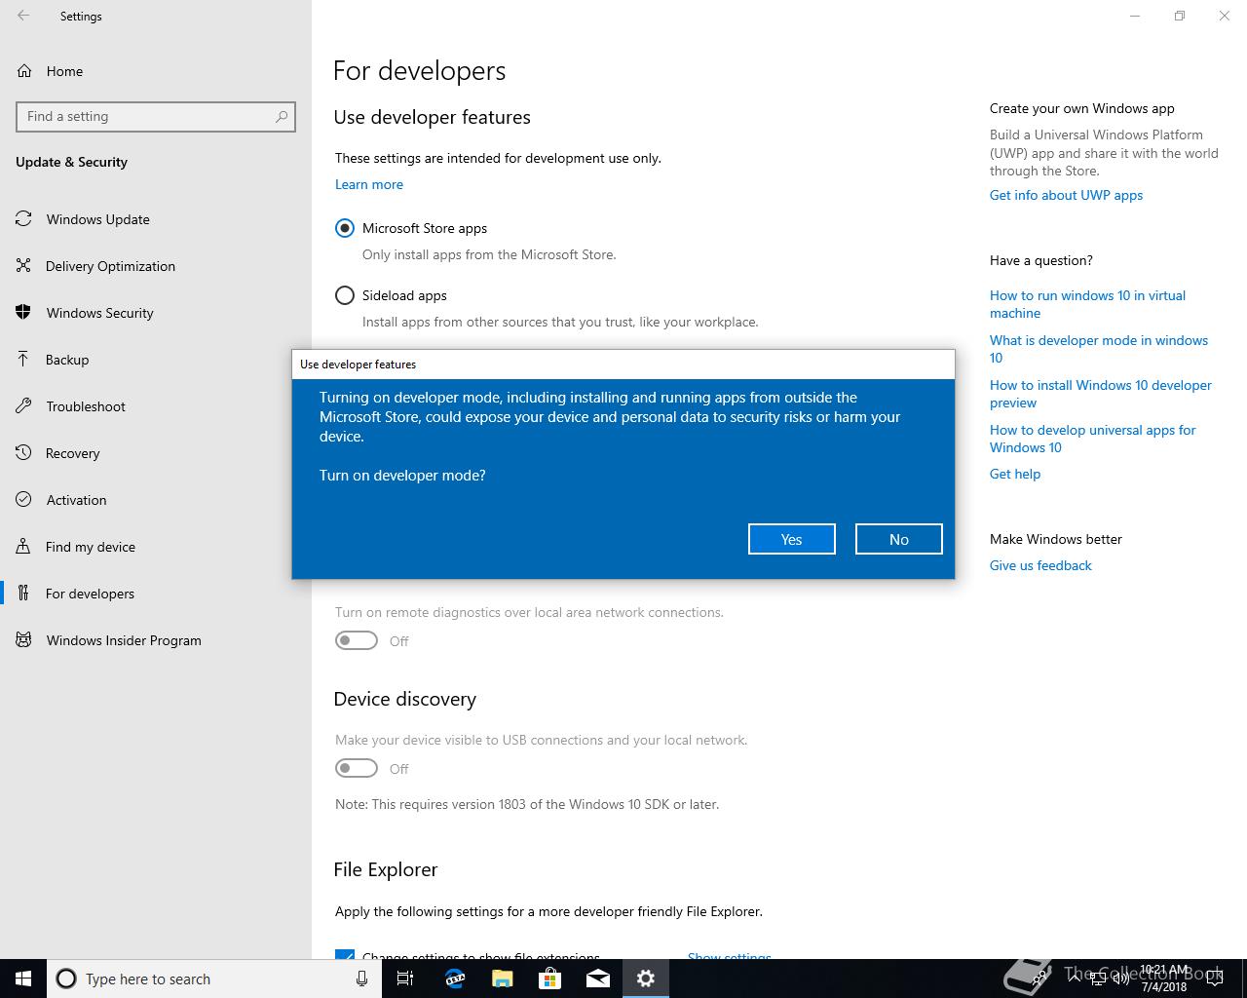The width and height of the screenshot is (1247, 998).
Task: Open Action Center notifications icon
Action: coord(1215,979)
